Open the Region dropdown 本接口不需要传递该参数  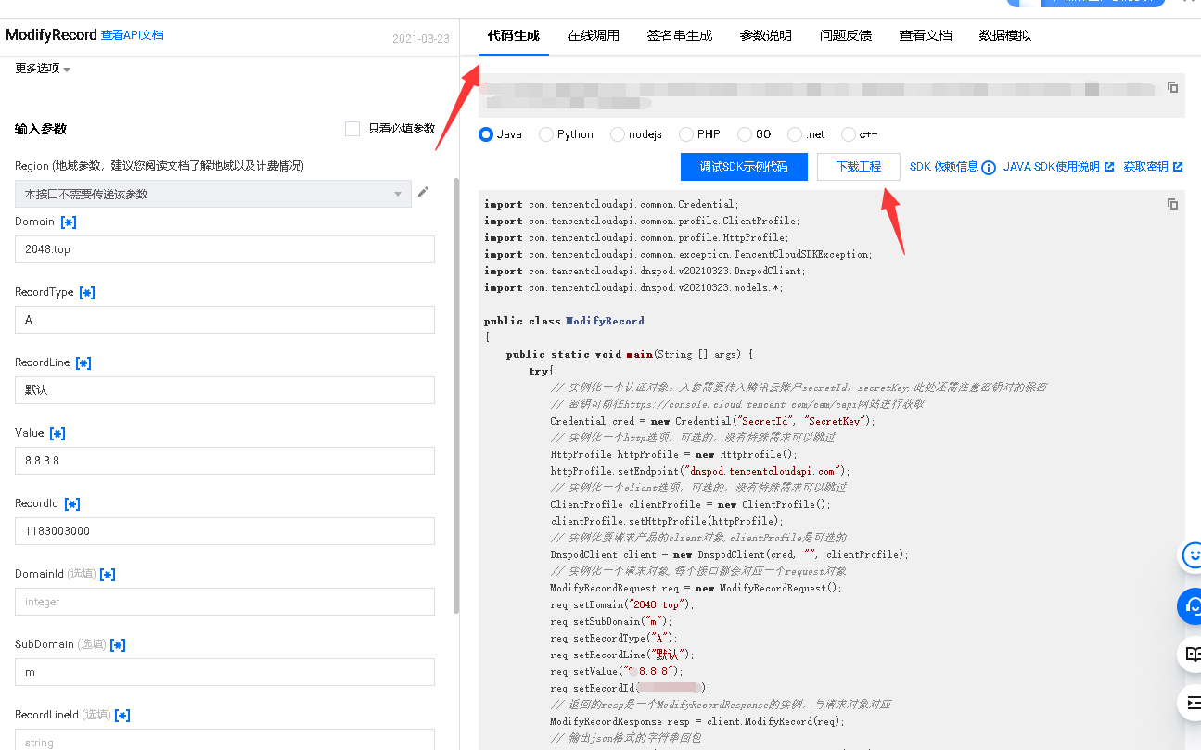pyautogui.click(x=213, y=194)
